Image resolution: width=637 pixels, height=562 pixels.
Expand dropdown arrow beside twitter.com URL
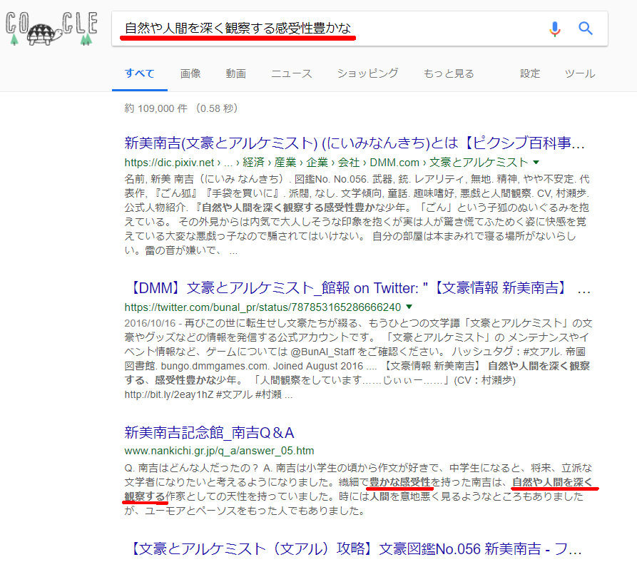(409, 307)
